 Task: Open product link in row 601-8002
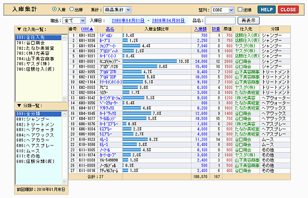click(x=108, y=67)
